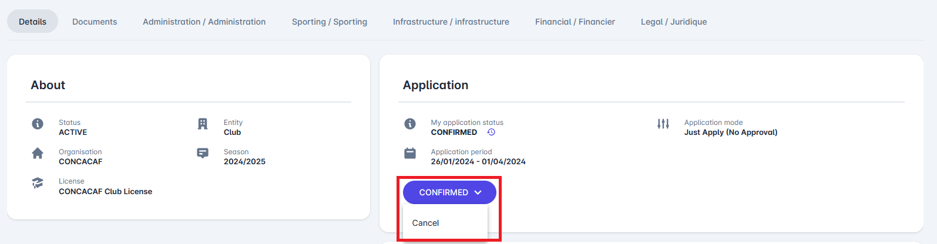This screenshot has width=937, height=244.
Task: Click the Season message icon
Action: coord(203,153)
